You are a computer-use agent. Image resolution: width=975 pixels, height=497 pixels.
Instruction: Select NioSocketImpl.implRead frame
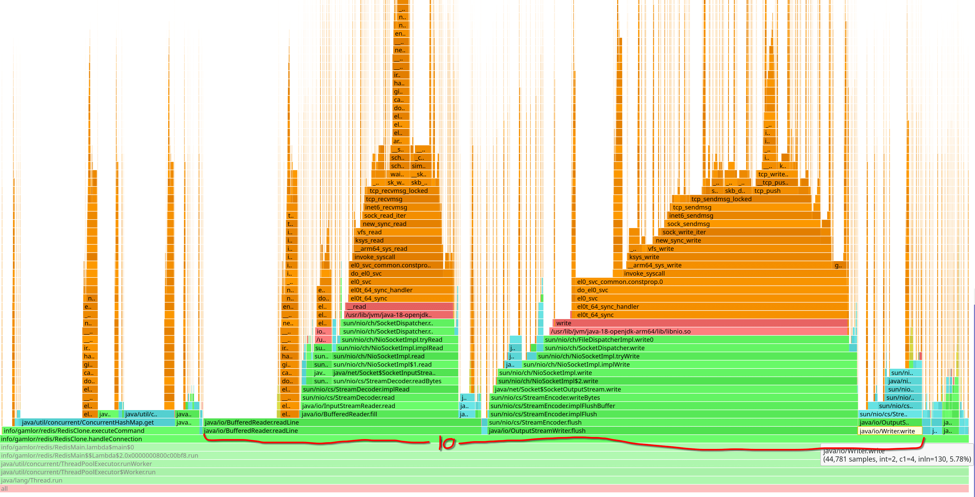[397, 348]
